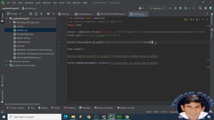This screenshot has width=214, height=120.
Task: Click UTF-8 encoding in status bar
Action: pos(164,112)
